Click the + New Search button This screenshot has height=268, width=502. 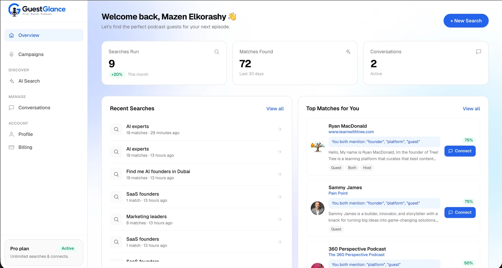466,21
